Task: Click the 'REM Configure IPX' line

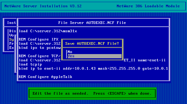Action: 38,39
